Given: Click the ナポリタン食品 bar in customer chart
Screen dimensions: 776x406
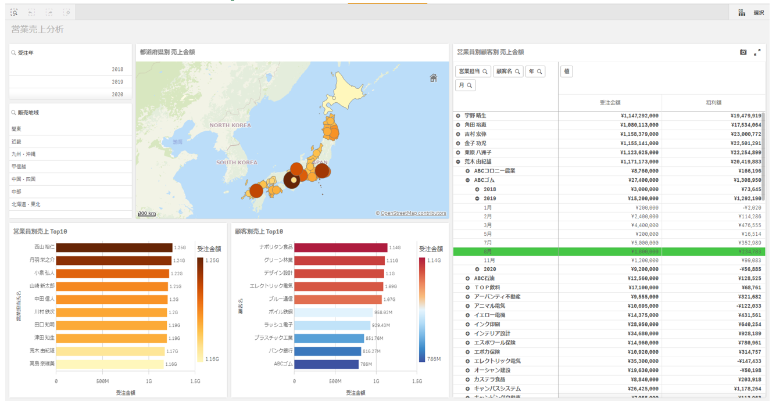Looking at the screenshot, I should (341, 247).
